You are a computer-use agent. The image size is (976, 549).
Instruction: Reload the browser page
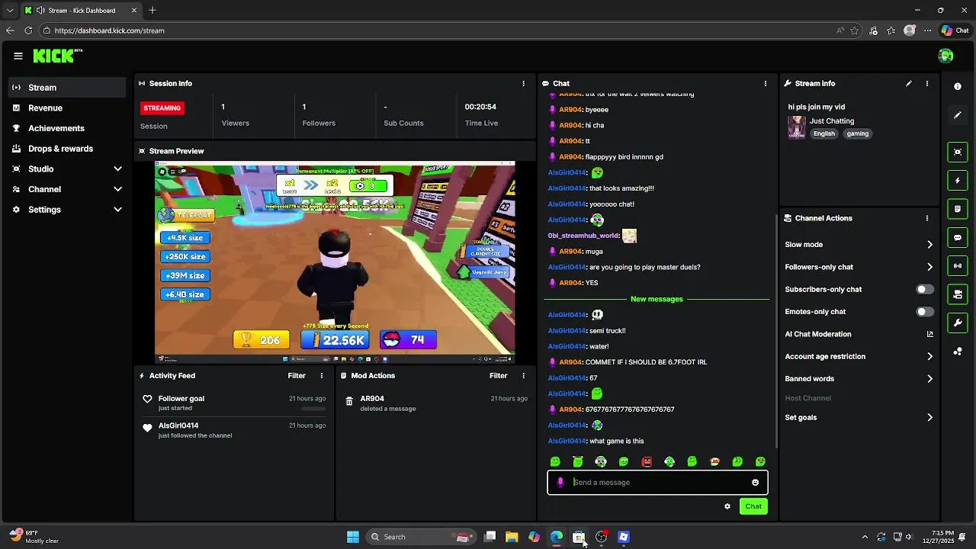pyautogui.click(x=28, y=30)
